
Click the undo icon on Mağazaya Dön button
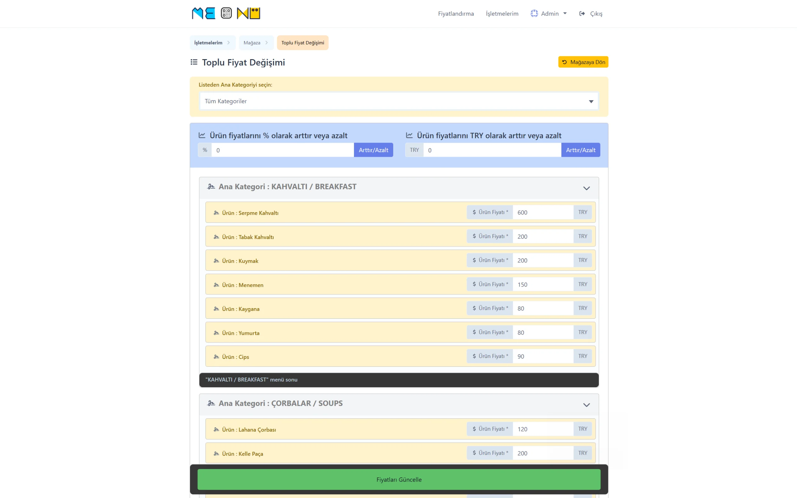click(564, 62)
